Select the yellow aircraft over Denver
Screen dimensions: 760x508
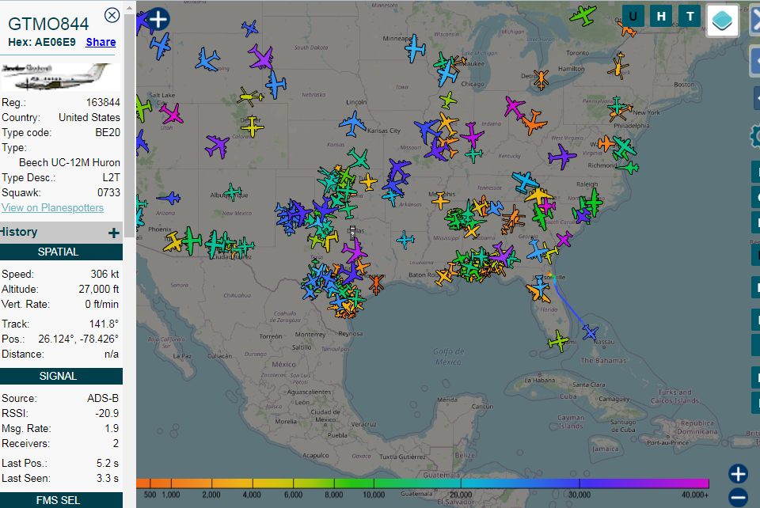(252, 127)
